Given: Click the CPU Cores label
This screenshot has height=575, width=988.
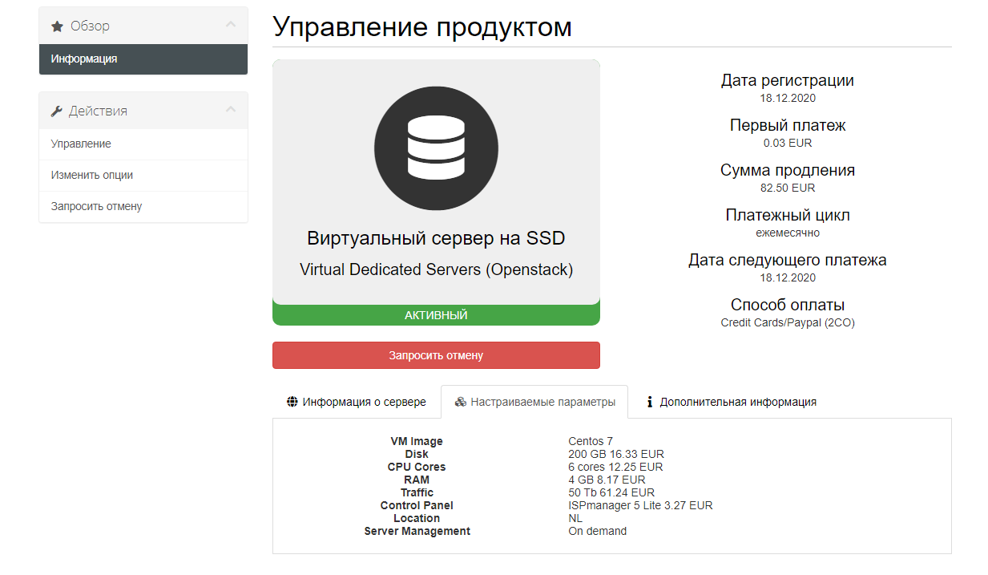Looking at the screenshot, I should [417, 467].
